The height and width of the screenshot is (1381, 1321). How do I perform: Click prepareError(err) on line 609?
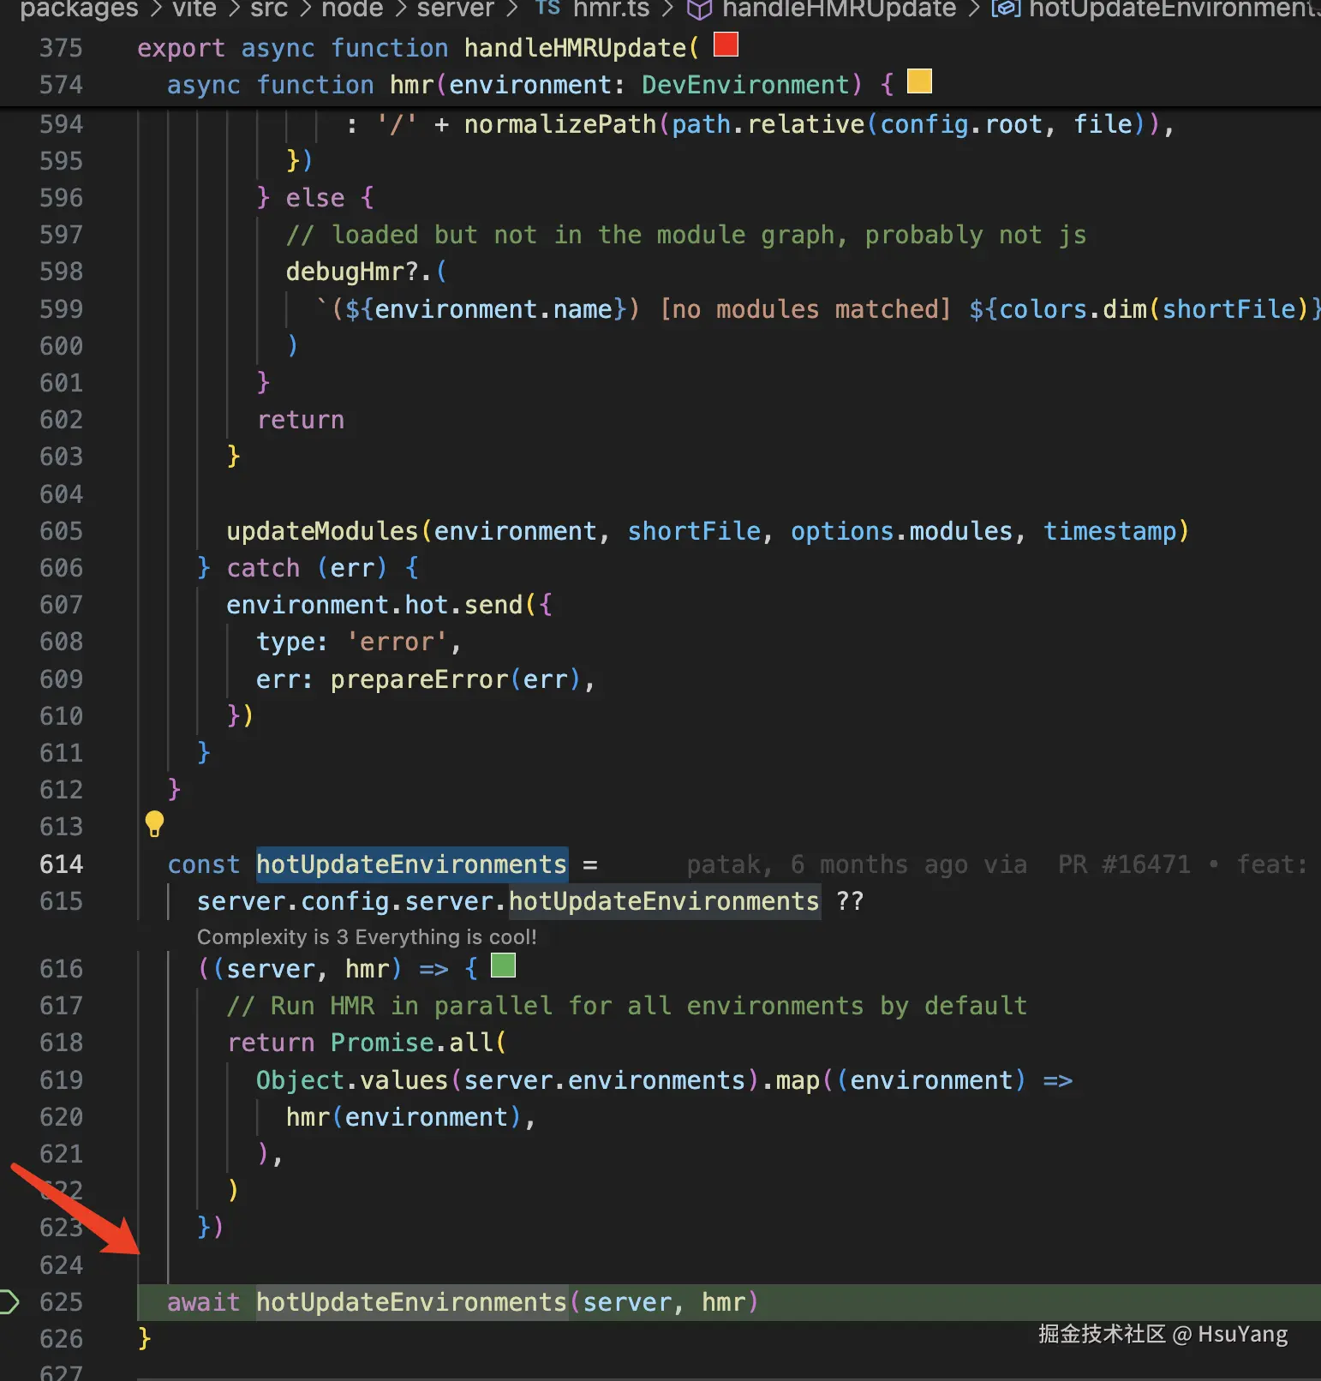coord(457,679)
